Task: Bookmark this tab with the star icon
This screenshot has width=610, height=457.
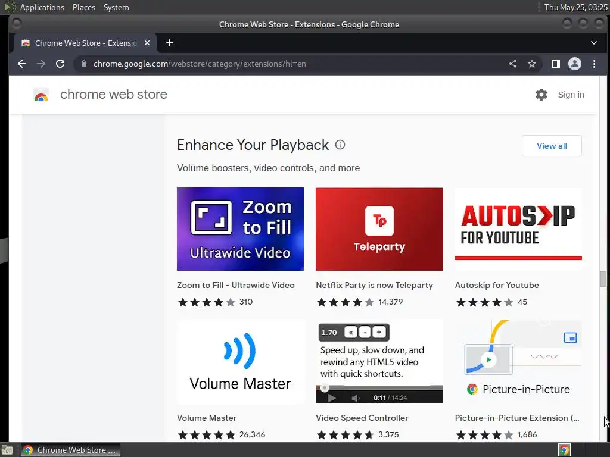Action: [532, 64]
